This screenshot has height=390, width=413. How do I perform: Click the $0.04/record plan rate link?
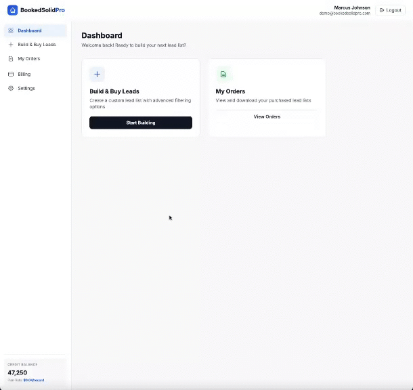pyautogui.click(x=34, y=380)
